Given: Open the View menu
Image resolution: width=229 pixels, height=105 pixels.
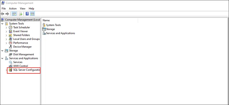Looking at the screenshot, I should pos(23,9).
